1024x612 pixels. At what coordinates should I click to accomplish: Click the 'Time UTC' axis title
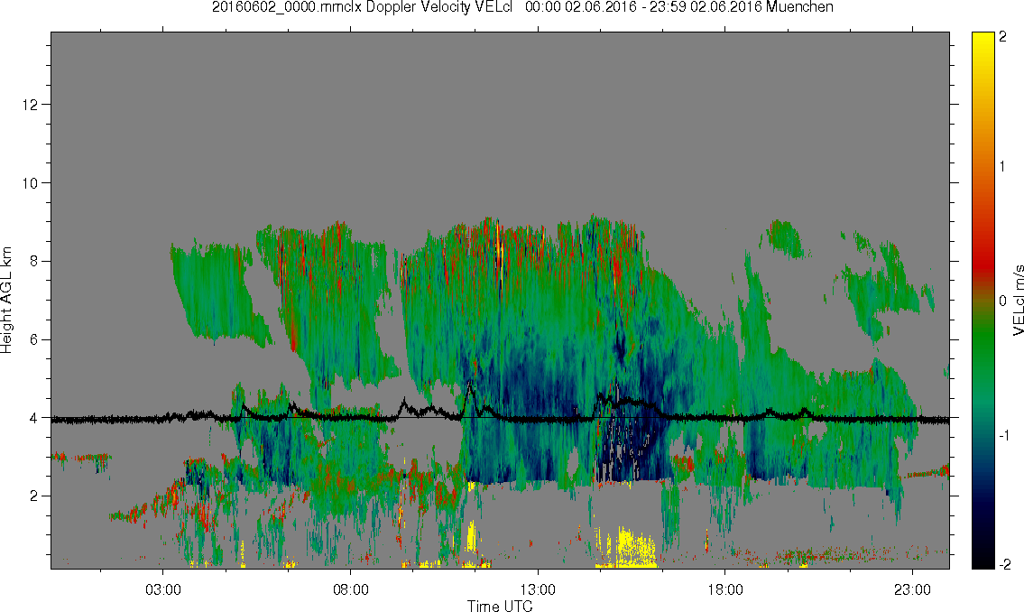coord(500,606)
